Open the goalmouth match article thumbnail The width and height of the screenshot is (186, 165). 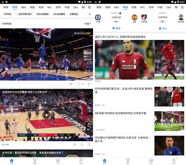(169, 121)
